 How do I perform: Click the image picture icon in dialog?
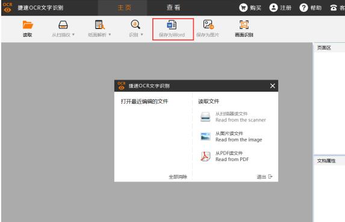[x=205, y=136]
